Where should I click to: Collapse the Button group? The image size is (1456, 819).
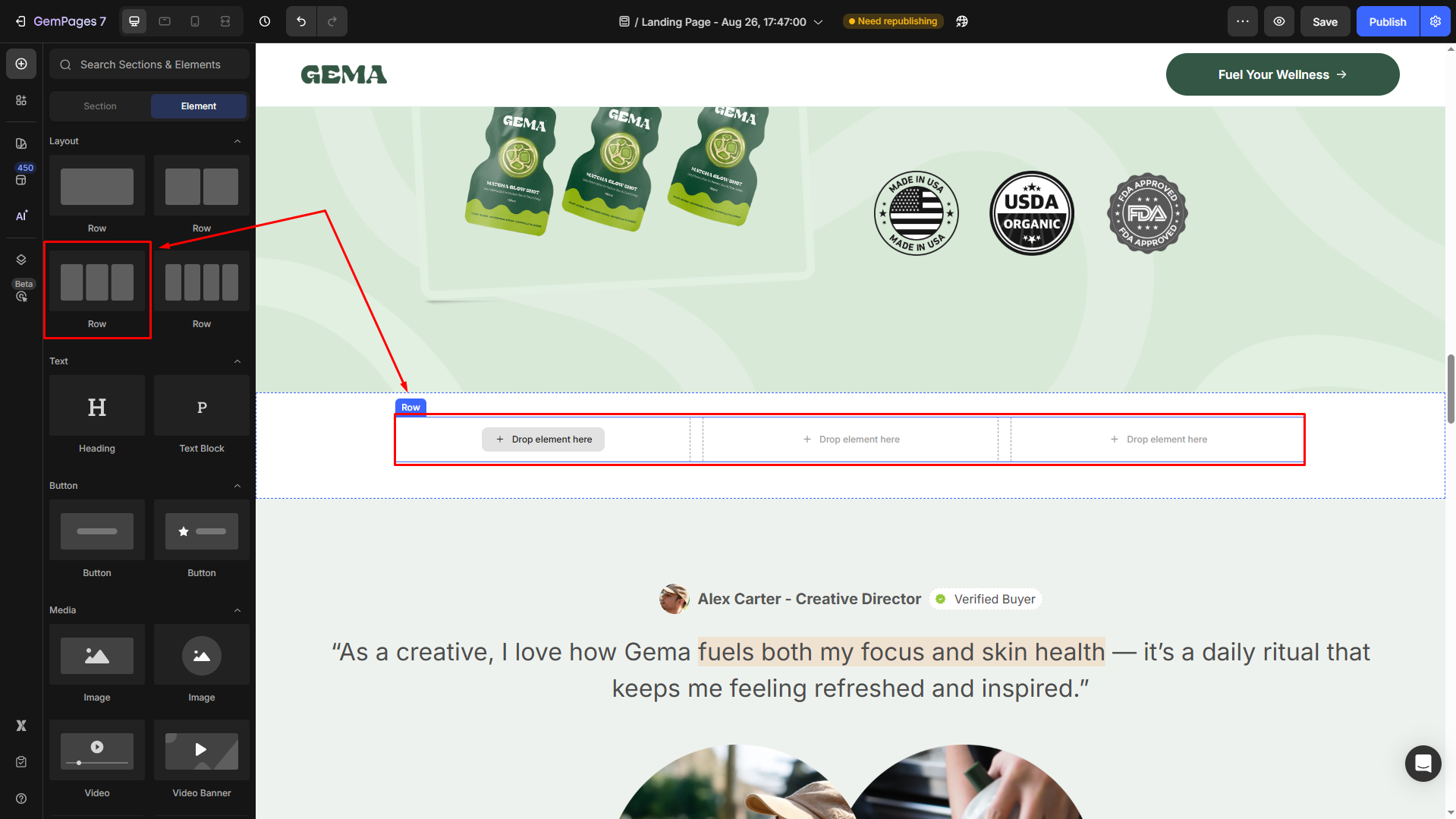[237, 486]
